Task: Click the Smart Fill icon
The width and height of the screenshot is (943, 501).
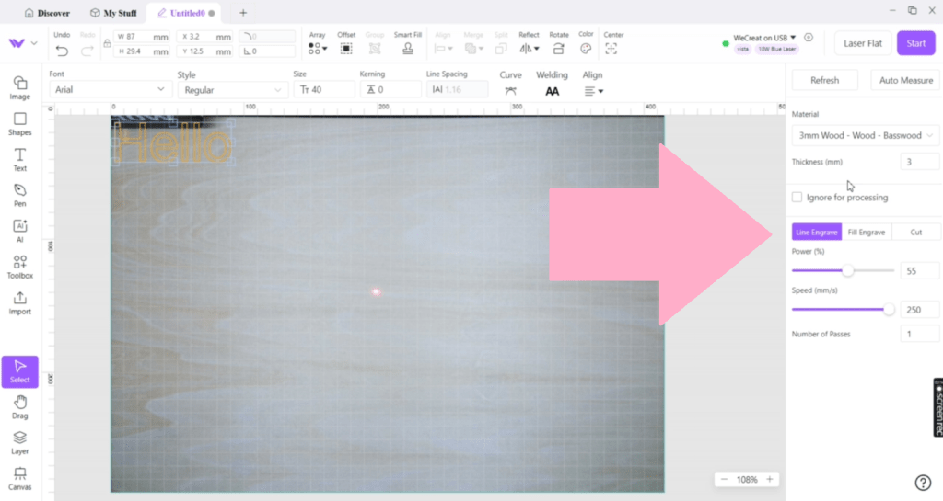Action: [407, 48]
